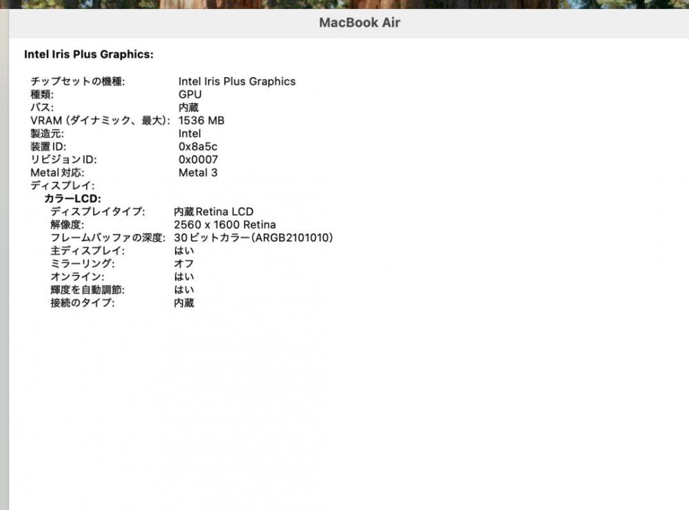Select the chipset value Intel Iris Plus Graphics
The width and height of the screenshot is (689, 510).
pos(237,81)
